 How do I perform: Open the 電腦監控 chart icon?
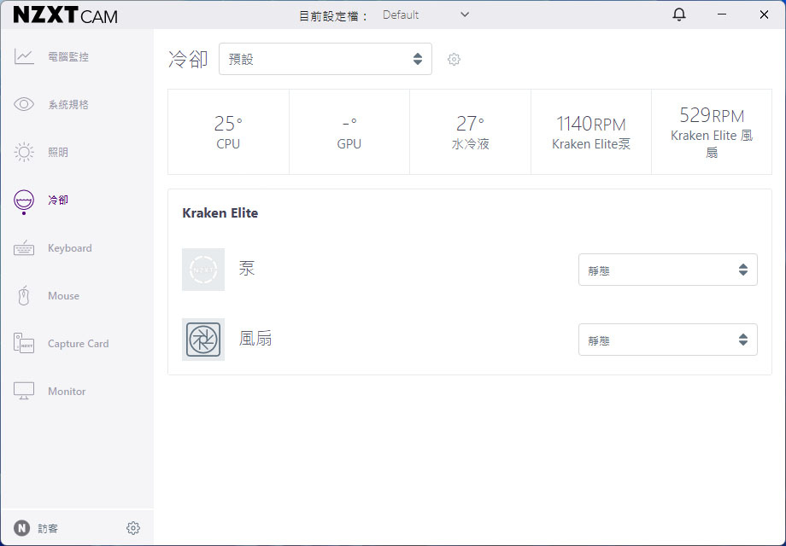coord(24,56)
